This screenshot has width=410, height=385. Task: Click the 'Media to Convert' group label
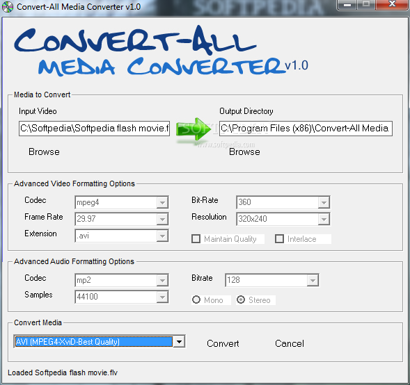(x=42, y=95)
